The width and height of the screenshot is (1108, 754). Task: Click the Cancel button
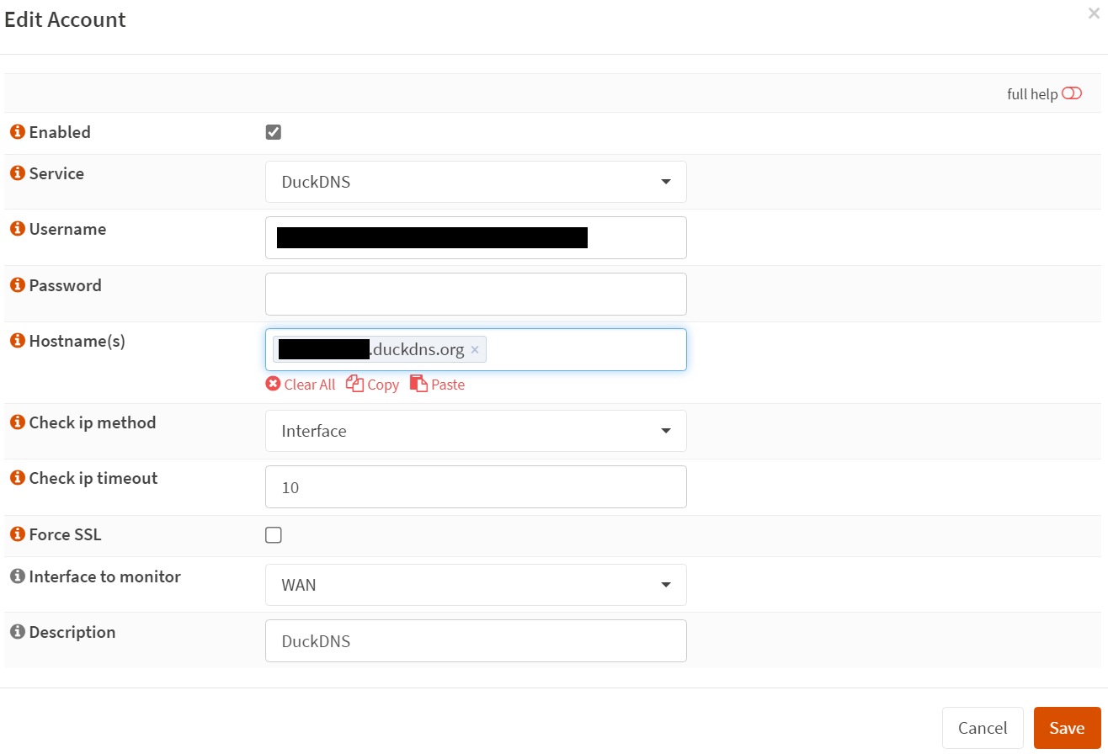click(x=983, y=727)
